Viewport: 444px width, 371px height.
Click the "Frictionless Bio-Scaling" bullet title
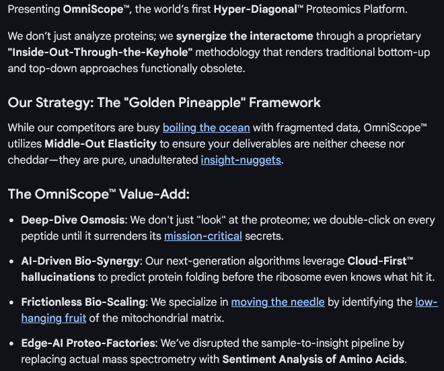[83, 302]
